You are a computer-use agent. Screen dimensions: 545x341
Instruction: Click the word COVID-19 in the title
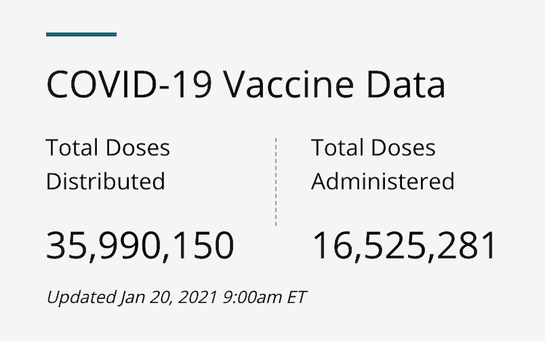(129, 84)
